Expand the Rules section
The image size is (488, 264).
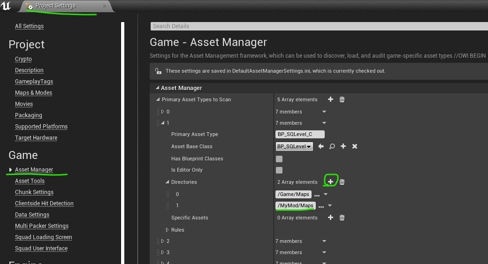(x=167, y=230)
